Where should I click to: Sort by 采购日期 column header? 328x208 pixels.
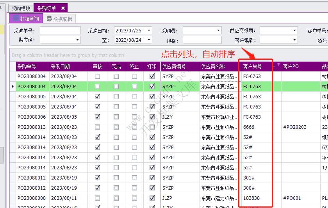tap(68, 66)
